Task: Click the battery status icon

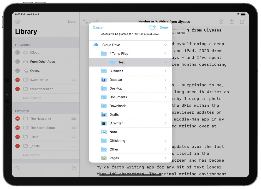Action: 243,14
